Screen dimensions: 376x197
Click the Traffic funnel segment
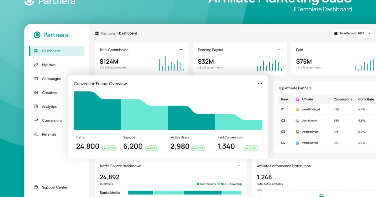pos(97,111)
